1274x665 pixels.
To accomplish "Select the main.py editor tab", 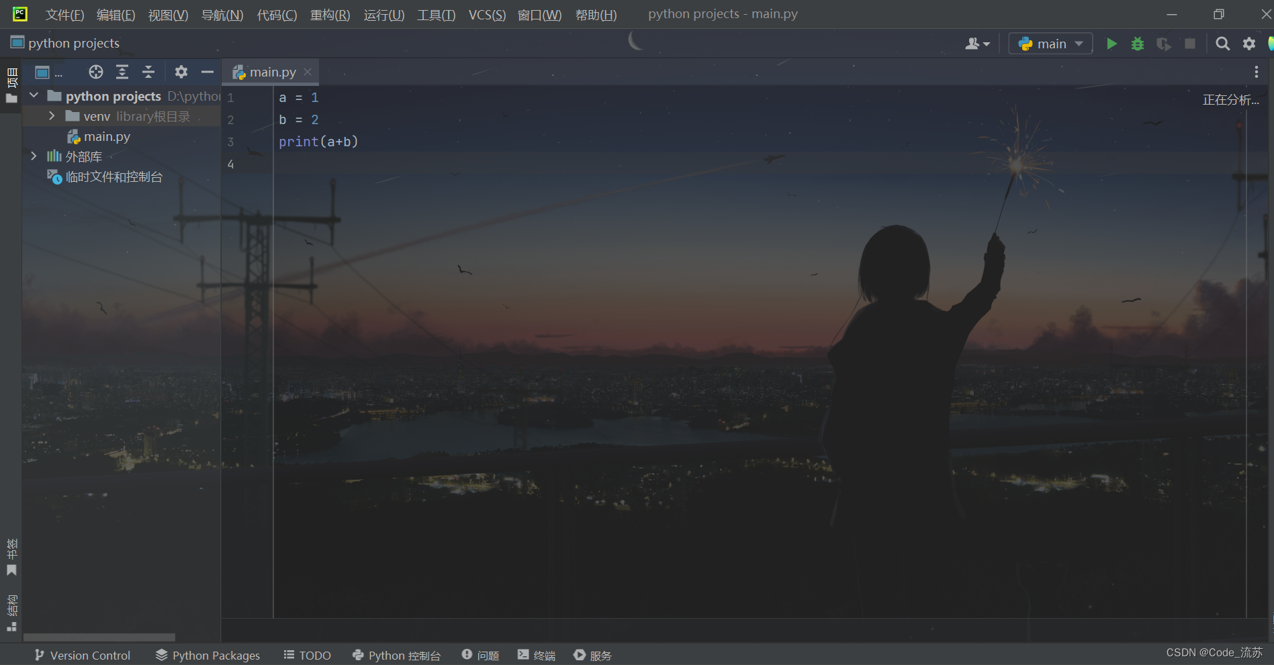I will (272, 72).
